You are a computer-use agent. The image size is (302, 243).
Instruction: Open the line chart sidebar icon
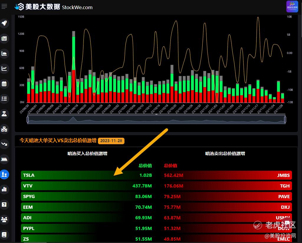coord(4,68)
